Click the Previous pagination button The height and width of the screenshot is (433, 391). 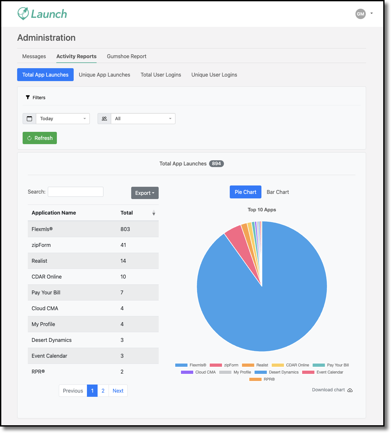point(73,391)
